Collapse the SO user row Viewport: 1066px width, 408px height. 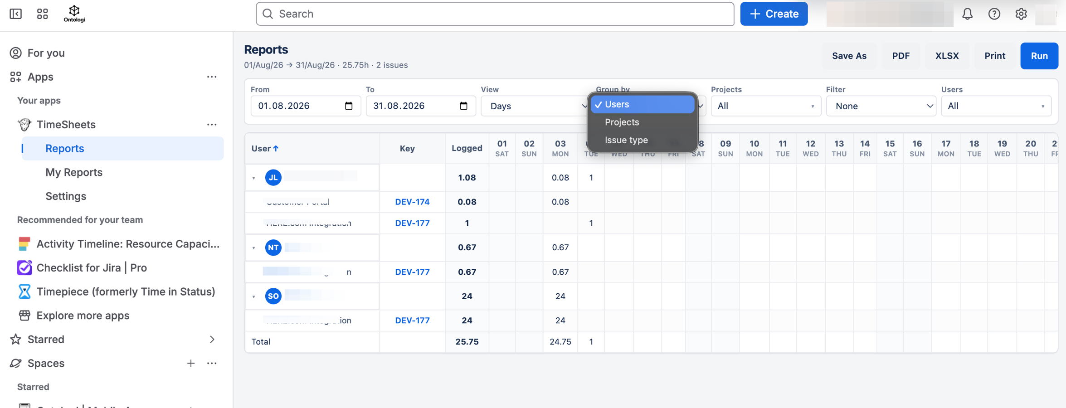[254, 296]
